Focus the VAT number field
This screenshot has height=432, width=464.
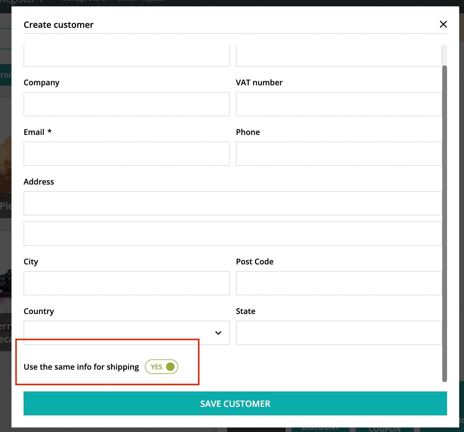click(339, 104)
